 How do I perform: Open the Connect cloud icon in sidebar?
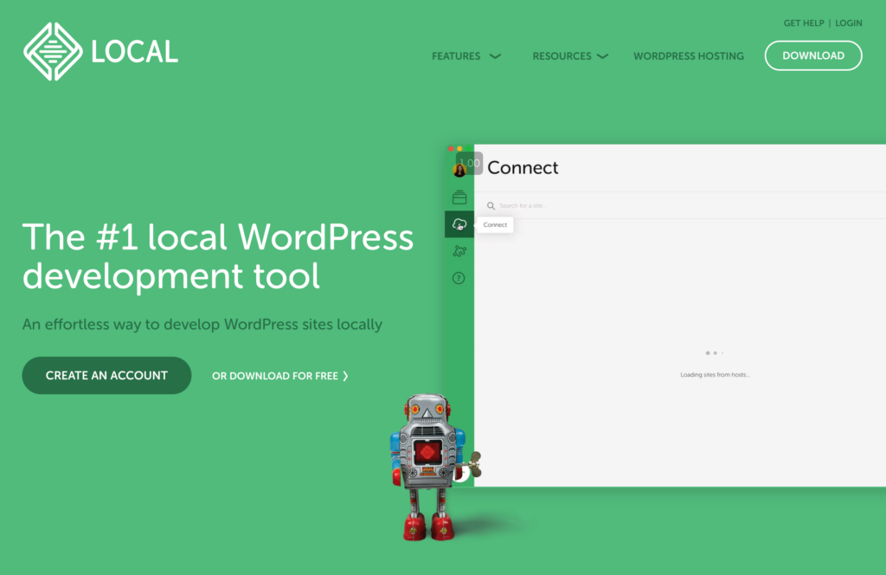pyautogui.click(x=459, y=225)
